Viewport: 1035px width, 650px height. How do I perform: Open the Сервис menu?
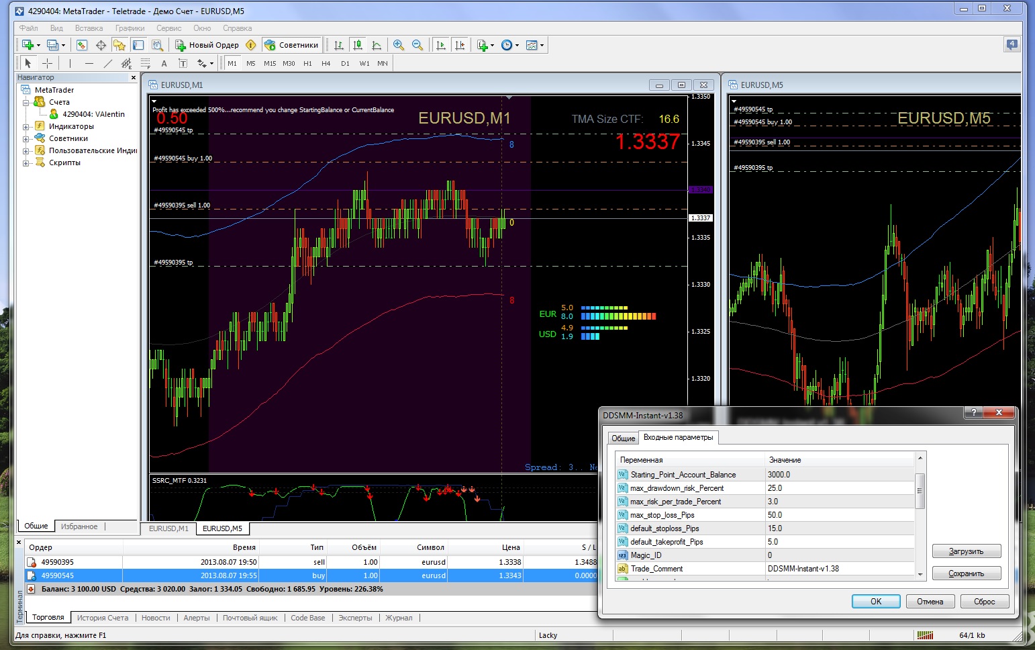click(x=168, y=28)
